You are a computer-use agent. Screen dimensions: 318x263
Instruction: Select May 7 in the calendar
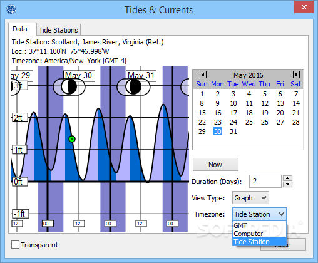296,94
